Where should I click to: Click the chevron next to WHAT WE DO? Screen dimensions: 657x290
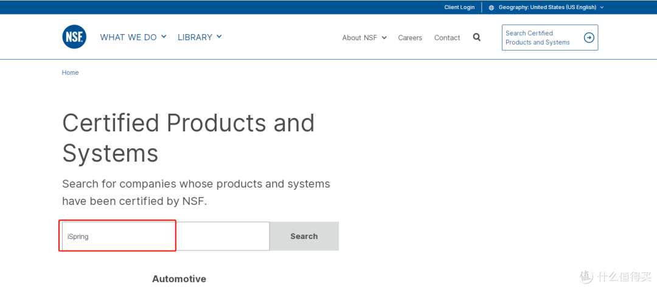164,37
